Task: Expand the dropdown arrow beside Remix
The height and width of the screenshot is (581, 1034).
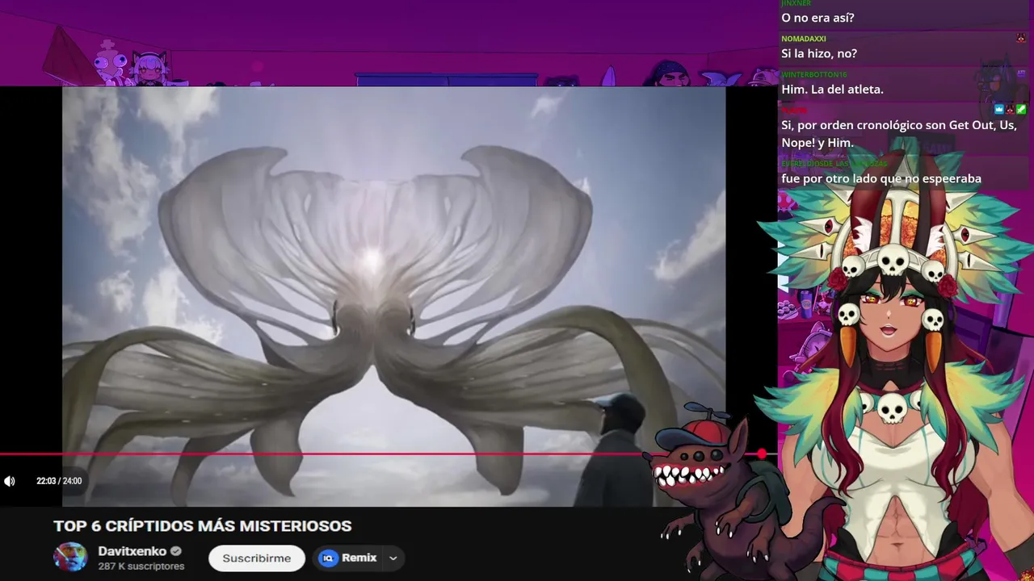Action: pos(393,558)
